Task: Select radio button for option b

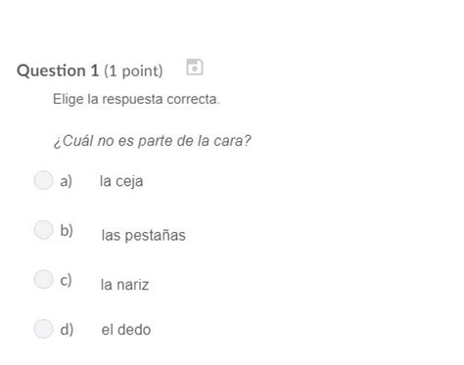Action: pos(44,230)
